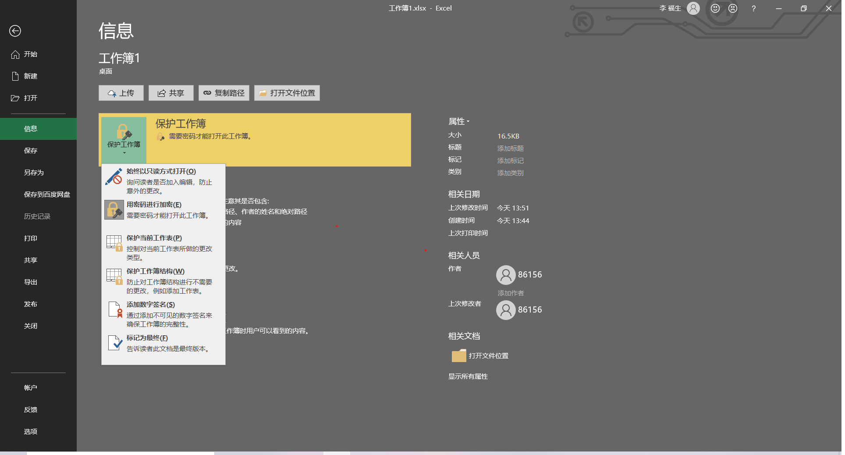
Task: Expand the 属性 properties dropdown
Action: (x=459, y=121)
